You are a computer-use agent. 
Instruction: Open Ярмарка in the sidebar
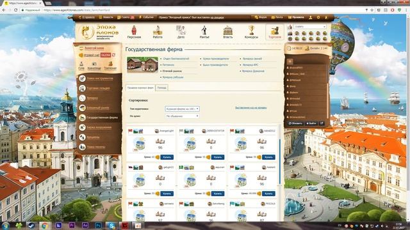click(x=92, y=98)
